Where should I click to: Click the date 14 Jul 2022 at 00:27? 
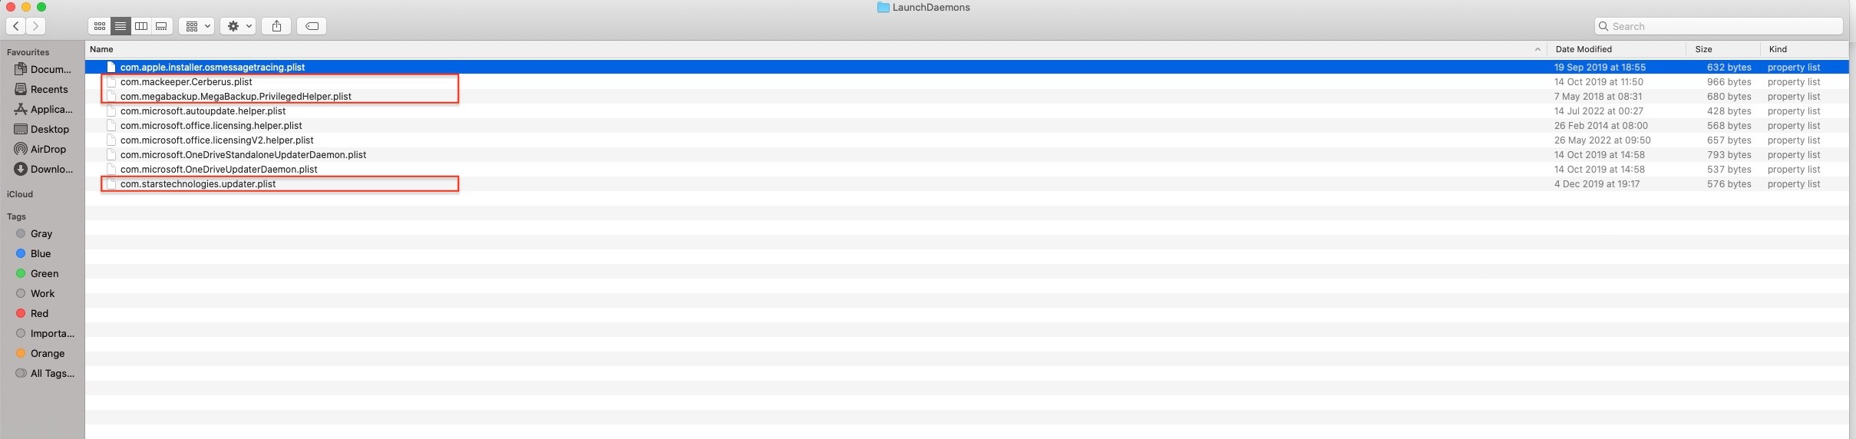tap(1598, 111)
